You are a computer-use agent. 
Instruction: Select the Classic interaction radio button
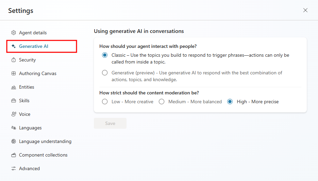tap(105, 55)
